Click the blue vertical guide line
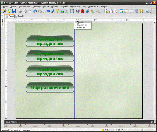Image resolution: width=157 pixels, height=132 pixels. pos(74,75)
